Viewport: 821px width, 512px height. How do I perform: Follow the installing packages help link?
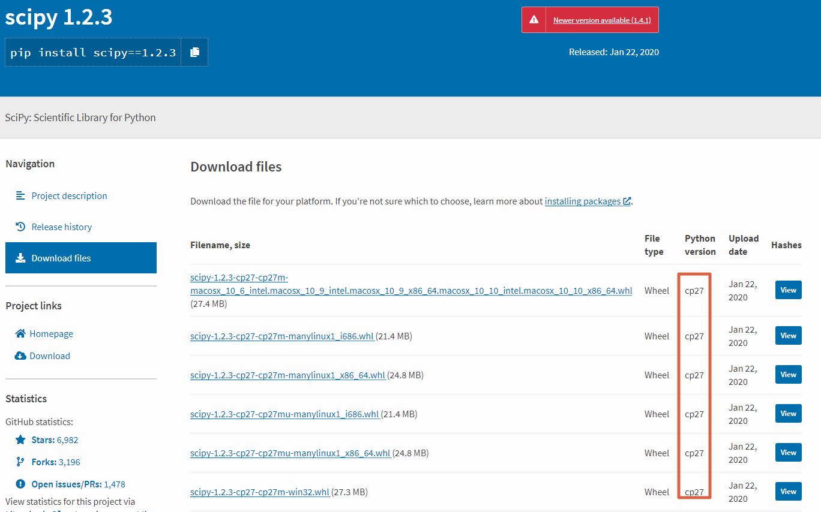pos(583,201)
